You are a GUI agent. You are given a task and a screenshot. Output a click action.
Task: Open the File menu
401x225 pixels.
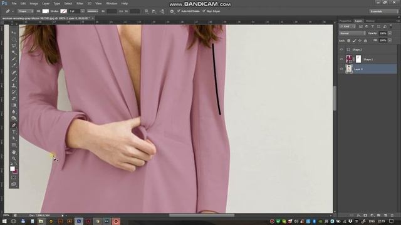click(x=14, y=4)
